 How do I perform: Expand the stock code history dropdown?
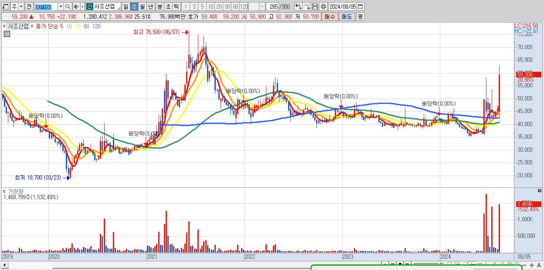point(61,7)
